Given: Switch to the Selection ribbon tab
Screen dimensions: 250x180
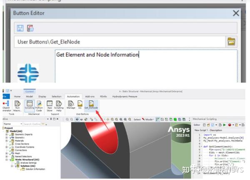Looking at the screenshot, I should (56, 96).
